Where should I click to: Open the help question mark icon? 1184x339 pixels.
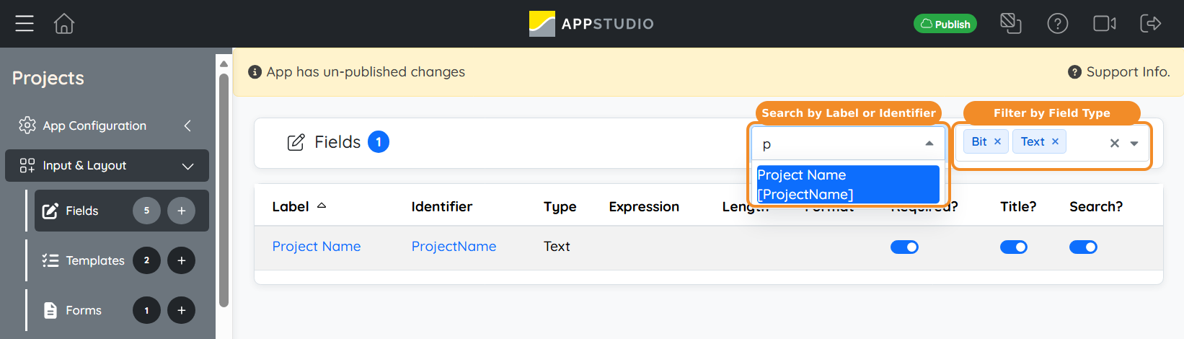[1058, 24]
